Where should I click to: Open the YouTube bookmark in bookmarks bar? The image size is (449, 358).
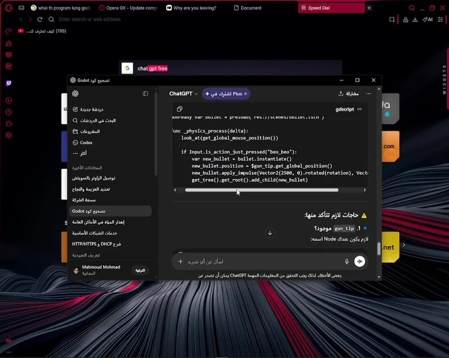click(42, 31)
